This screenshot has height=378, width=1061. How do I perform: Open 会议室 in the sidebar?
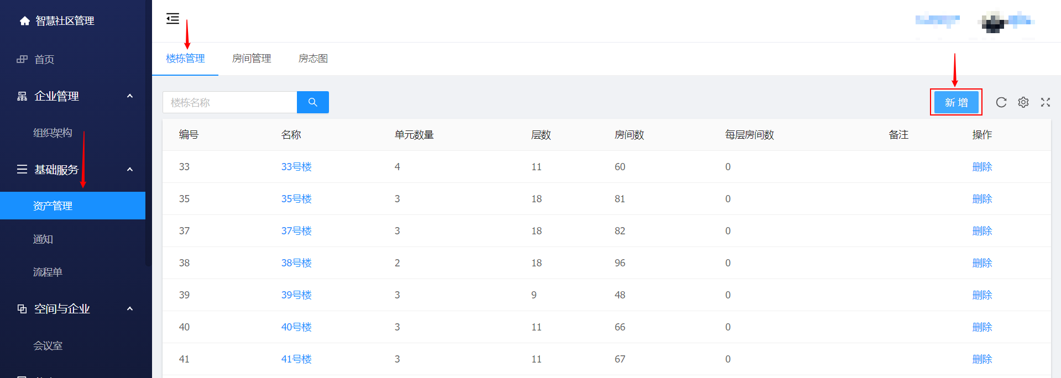tap(48, 346)
